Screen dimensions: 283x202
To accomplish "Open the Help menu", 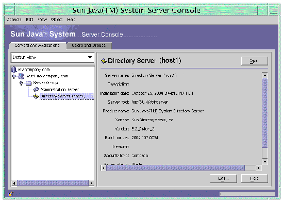I will tap(71, 20).
